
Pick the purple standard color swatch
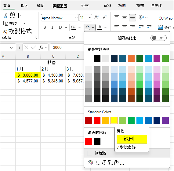tap(165, 120)
